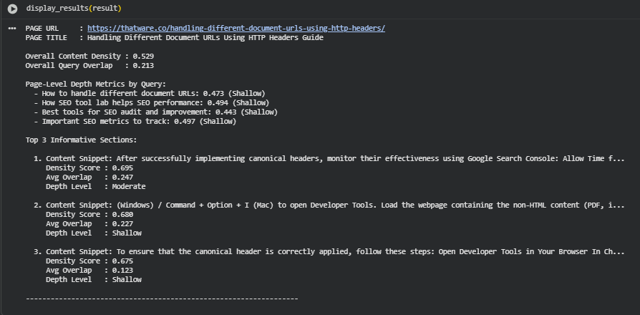Viewport: 640px width, 315px height.
Task: Click the second snippet about Developer Tools shortcut
Action: tap(334, 205)
